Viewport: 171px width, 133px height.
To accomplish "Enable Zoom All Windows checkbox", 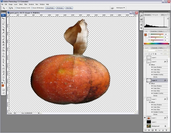I will click(32, 8).
